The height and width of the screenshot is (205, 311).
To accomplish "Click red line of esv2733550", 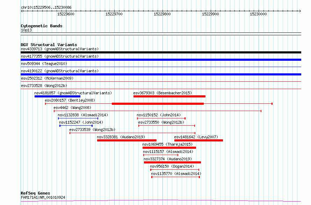I will (167, 126).
